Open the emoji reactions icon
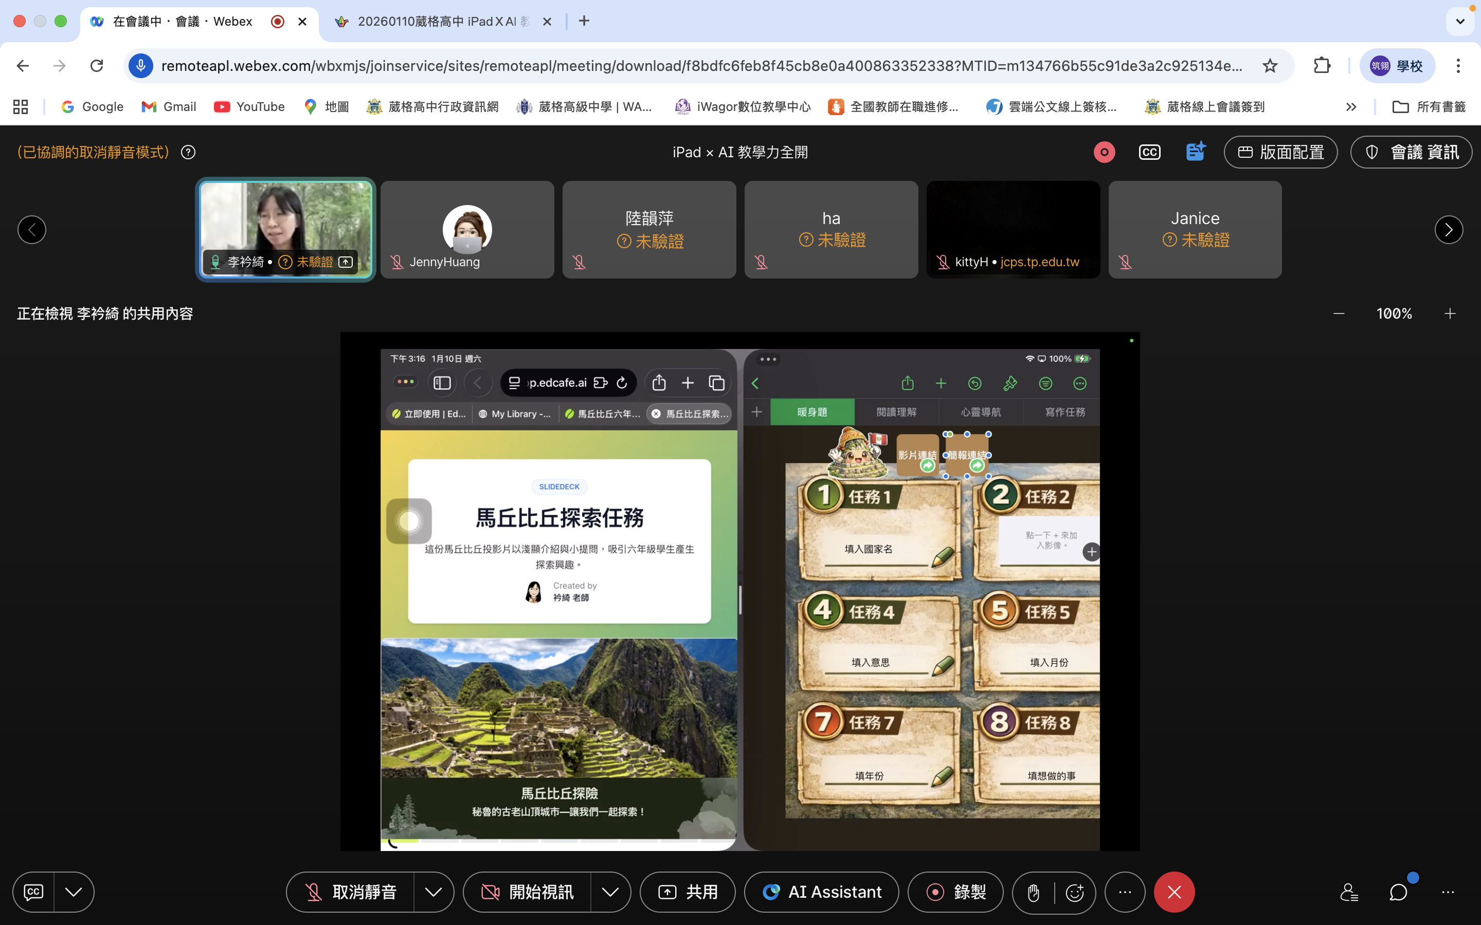The height and width of the screenshot is (925, 1481). 1075,893
